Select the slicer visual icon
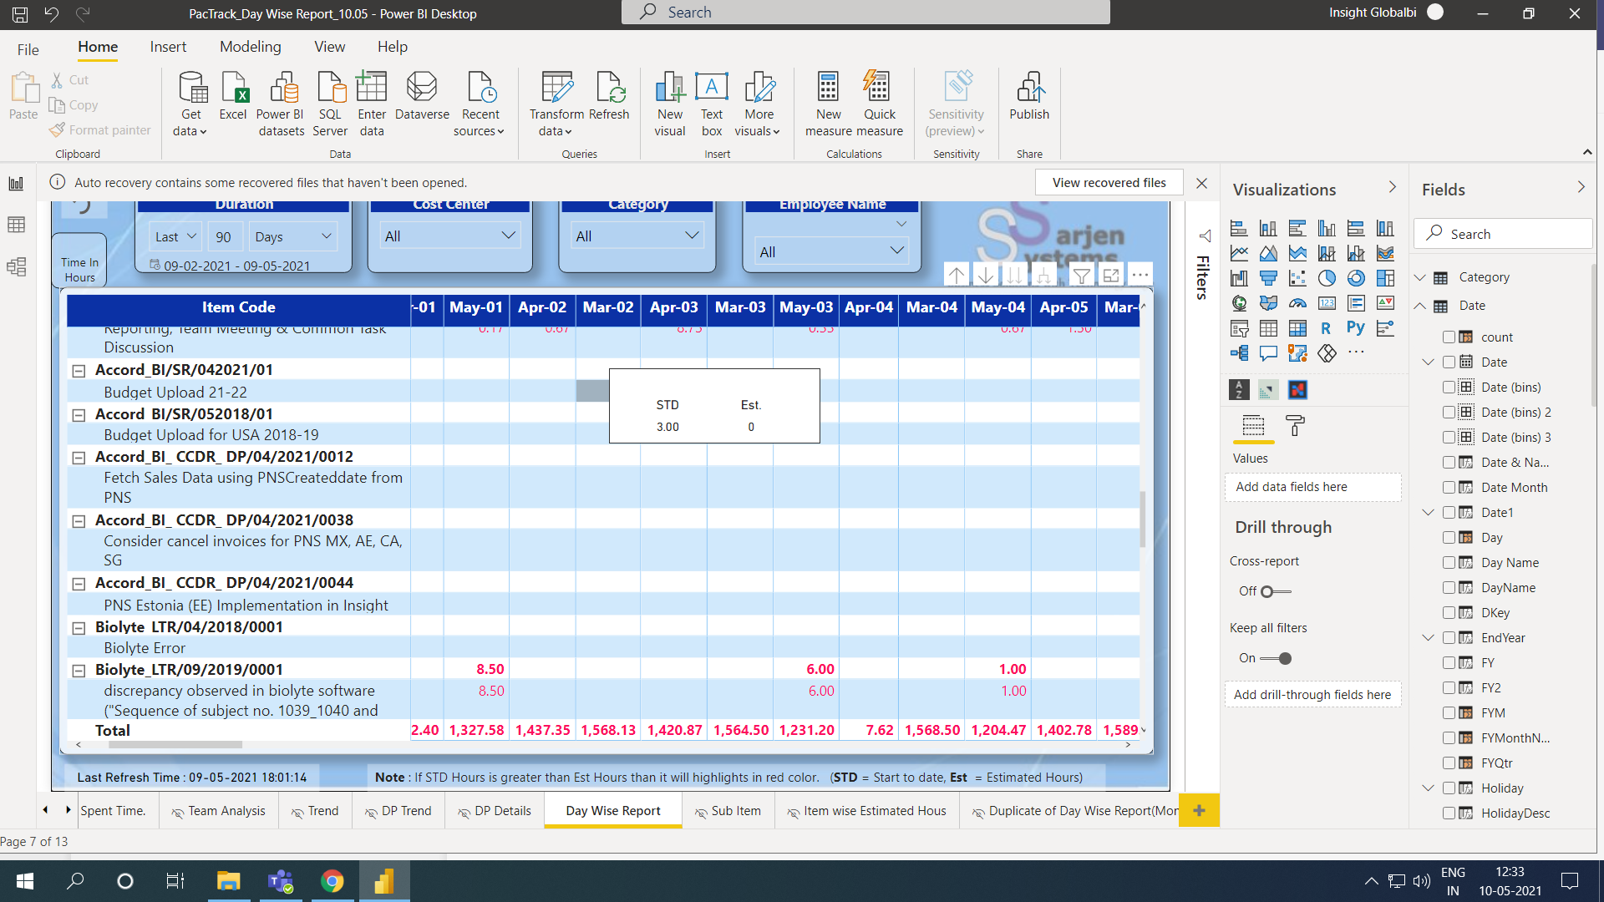Viewport: 1604px width, 902px height. click(x=1240, y=328)
